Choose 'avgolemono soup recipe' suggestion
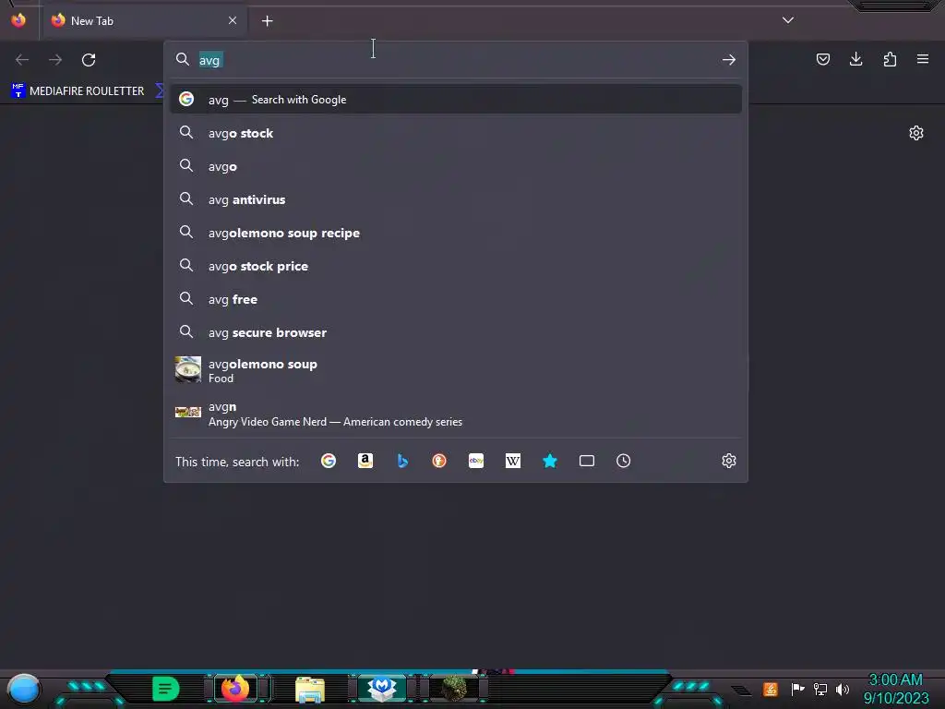 [456, 233]
